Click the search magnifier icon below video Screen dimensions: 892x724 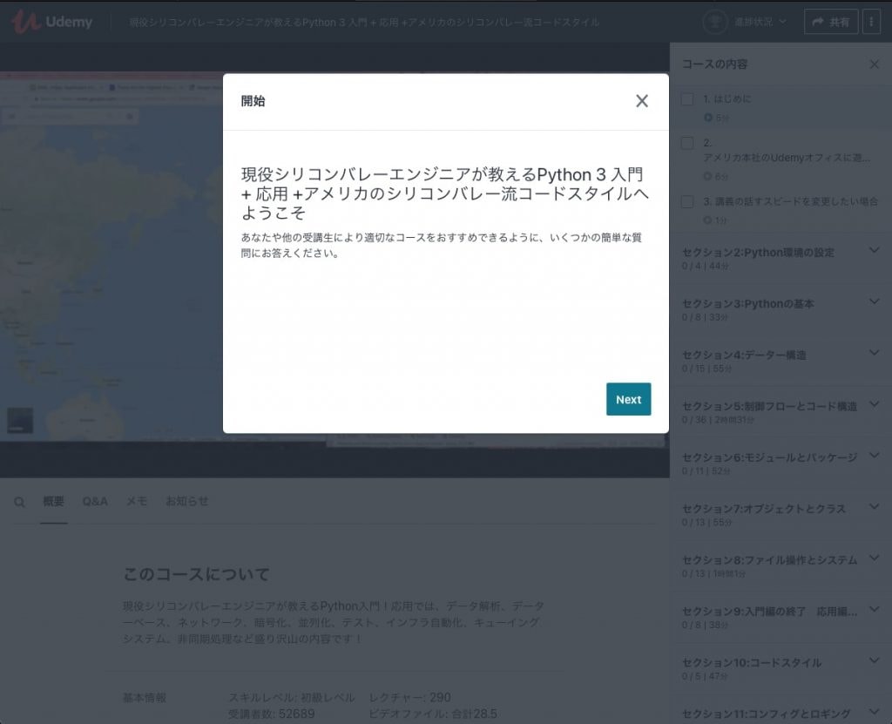pos(19,502)
